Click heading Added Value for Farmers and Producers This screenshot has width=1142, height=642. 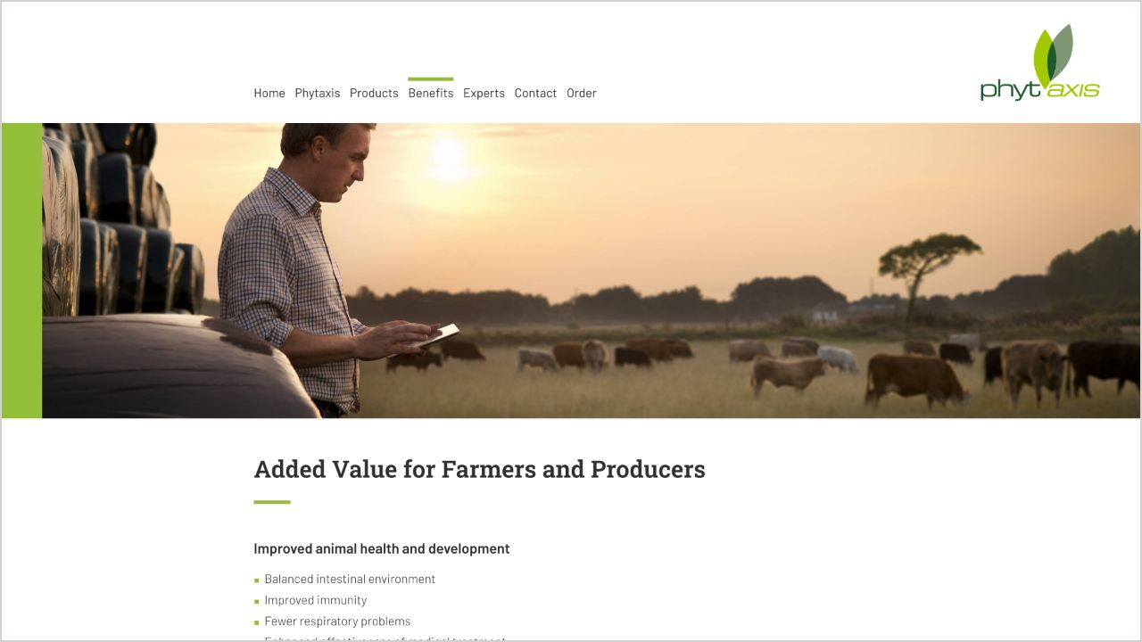479,469
